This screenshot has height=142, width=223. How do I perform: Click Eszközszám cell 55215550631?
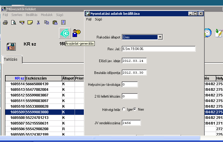coord(44,123)
